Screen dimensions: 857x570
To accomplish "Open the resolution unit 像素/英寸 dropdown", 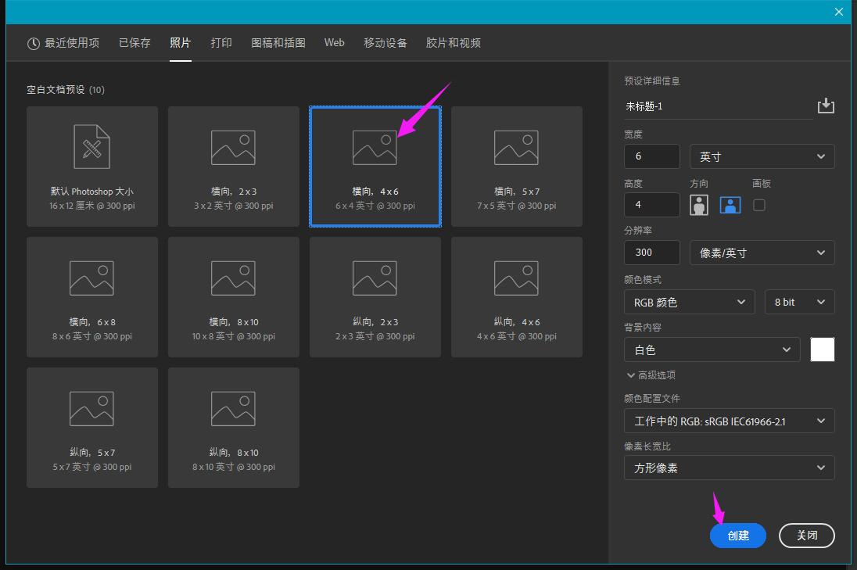I will [762, 253].
